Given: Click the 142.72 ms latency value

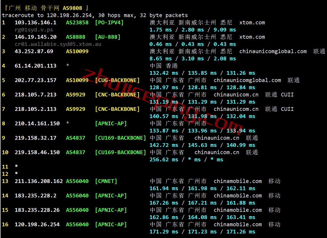Looking at the screenshot, I should (x=164, y=145).
